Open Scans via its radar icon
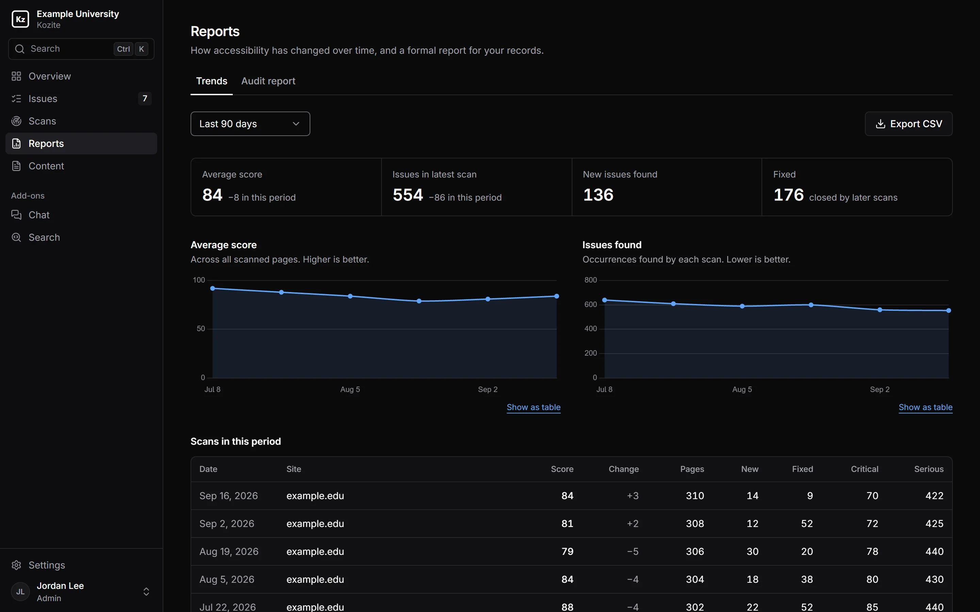This screenshot has height=612, width=980. coord(16,121)
